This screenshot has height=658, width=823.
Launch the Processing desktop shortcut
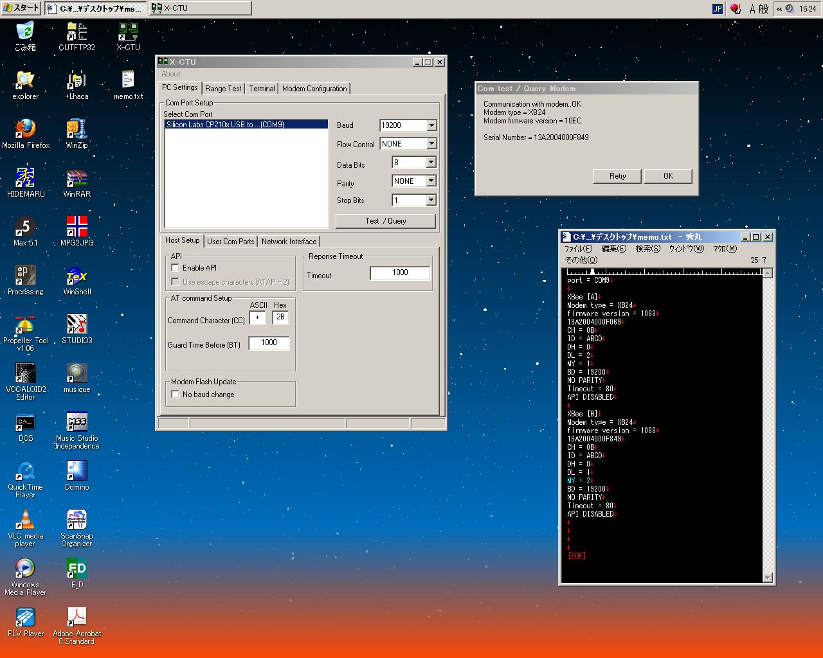pyautogui.click(x=25, y=276)
